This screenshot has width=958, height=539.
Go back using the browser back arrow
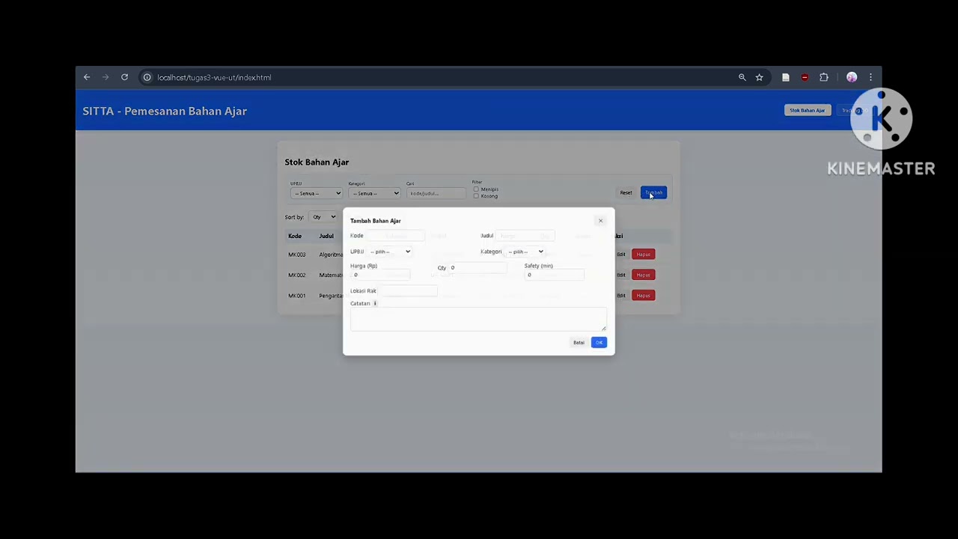click(87, 77)
